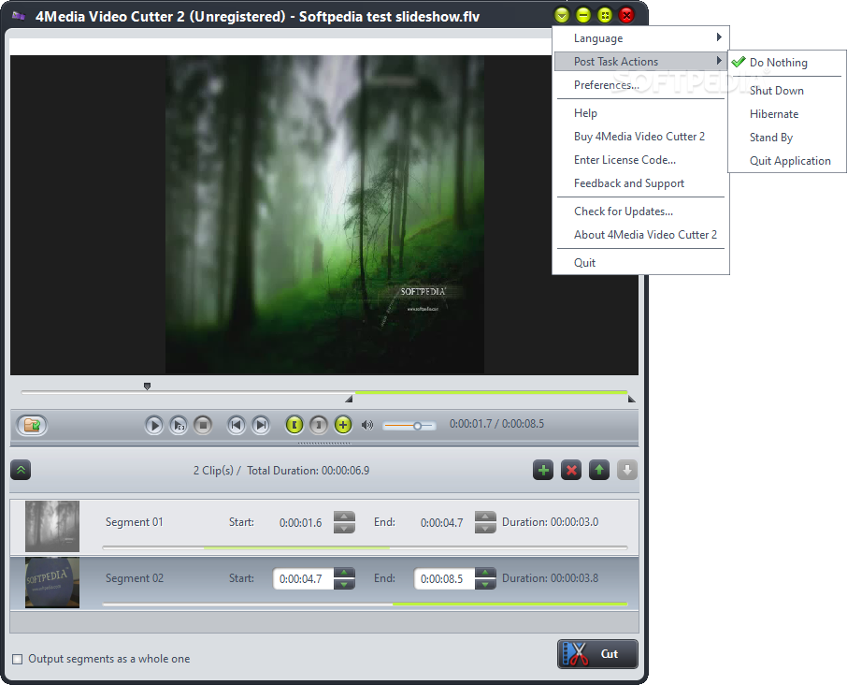Decrease the Segment 02 start time
Screen dimensions: 847x685
coord(344,585)
